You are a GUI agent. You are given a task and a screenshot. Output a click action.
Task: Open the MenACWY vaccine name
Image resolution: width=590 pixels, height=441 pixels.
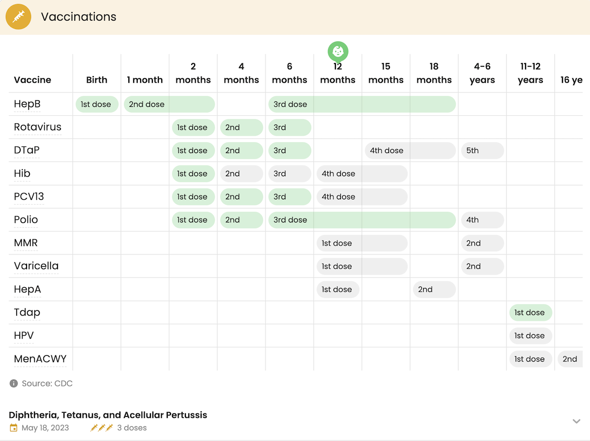point(40,358)
